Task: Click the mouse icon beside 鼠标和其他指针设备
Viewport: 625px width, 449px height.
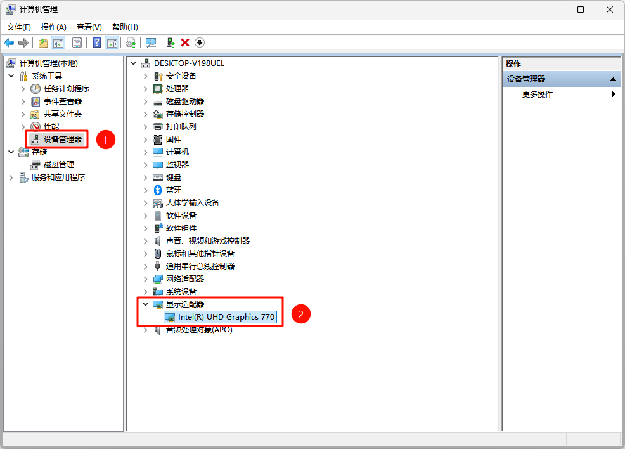Action: 158,254
